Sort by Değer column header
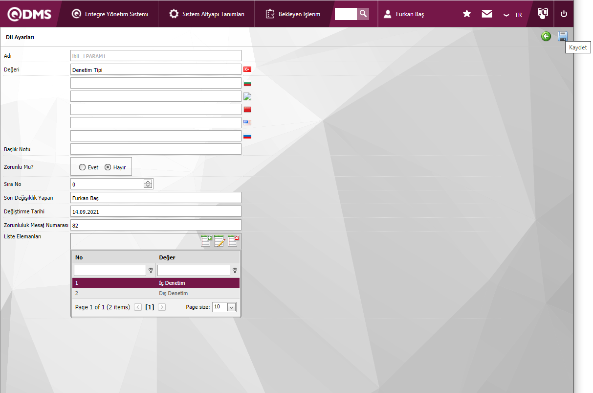The width and height of the screenshot is (593, 393). [167, 257]
